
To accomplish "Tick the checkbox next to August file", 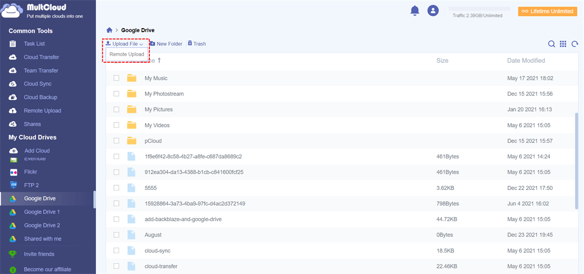I will tap(116, 235).
